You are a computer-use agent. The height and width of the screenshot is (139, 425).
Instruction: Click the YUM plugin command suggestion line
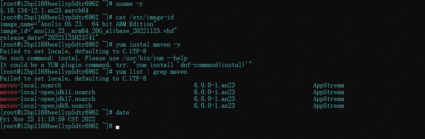[126, 65]
